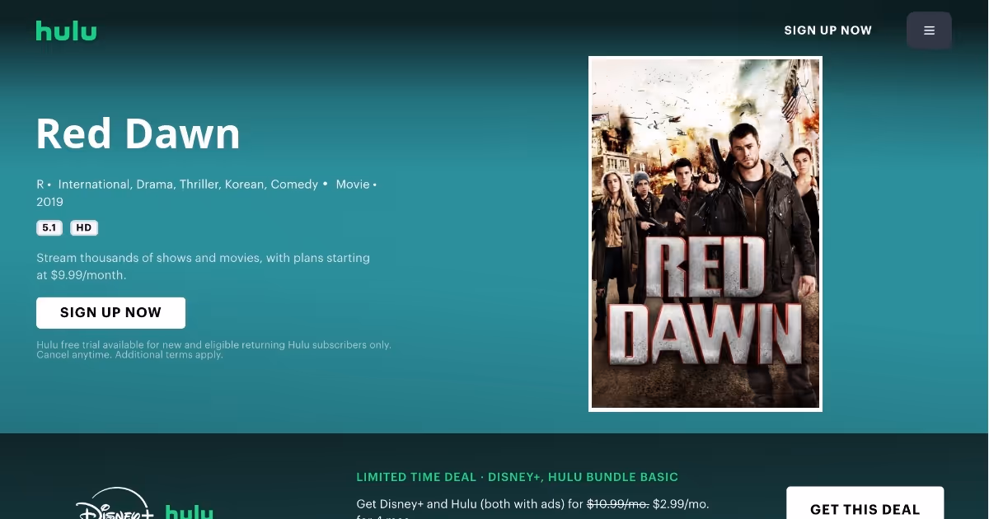Open the hamburger menu

pos(929,30)
